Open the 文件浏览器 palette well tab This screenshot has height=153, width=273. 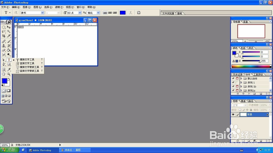[168, 13]
